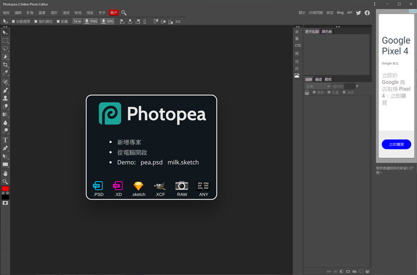Click the new folder icon in layers panel
This screenshot has height=275, width=417.
coord(354,272)
